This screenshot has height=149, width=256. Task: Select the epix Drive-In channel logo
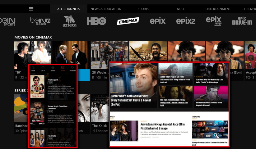click(x=242, y=21)
